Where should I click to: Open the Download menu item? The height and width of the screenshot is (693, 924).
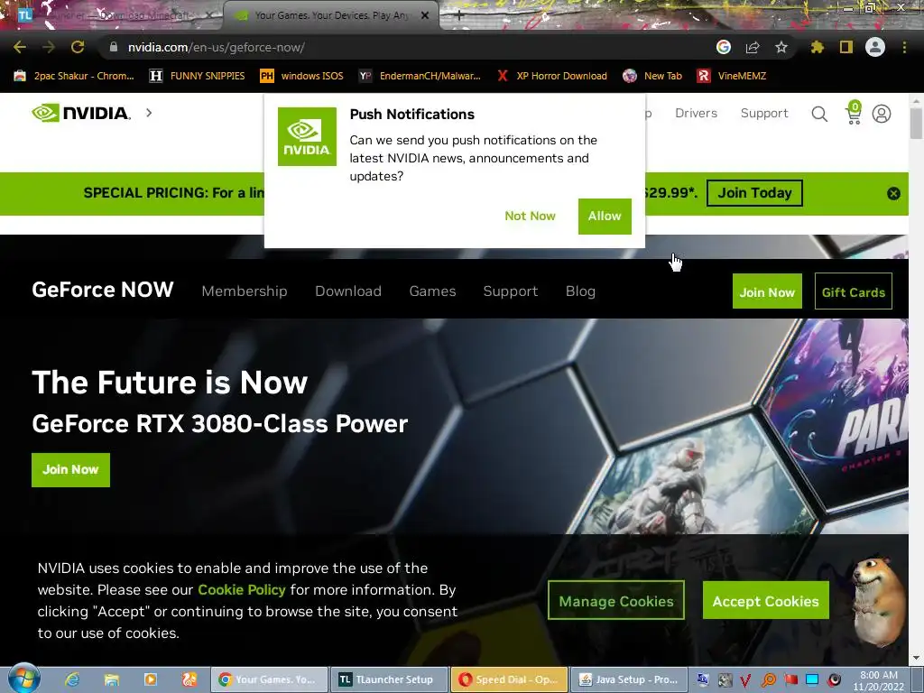348,291
